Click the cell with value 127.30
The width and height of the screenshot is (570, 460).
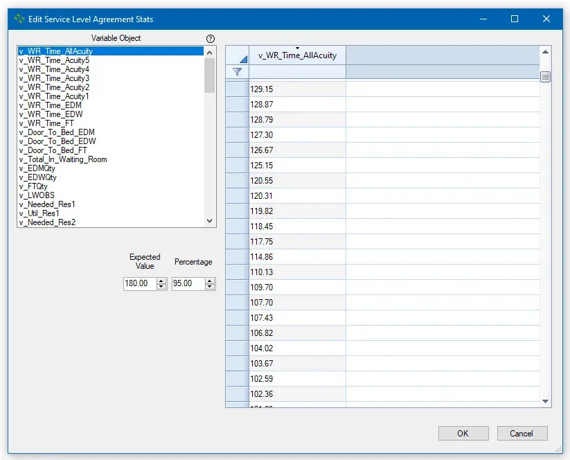pos(297,135)
